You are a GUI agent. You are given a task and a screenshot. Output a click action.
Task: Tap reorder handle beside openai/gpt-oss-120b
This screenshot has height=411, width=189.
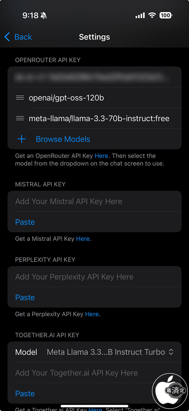[20, 98]
